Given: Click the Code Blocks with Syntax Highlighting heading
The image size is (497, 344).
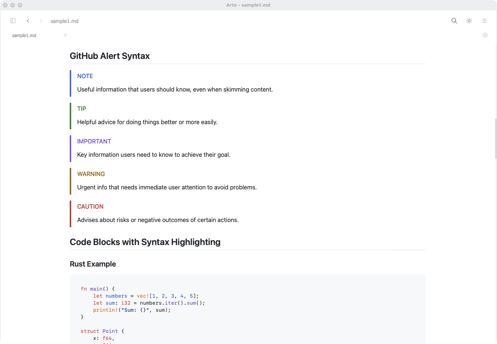Looking at the screenshot, I should [x=145, y=242].
